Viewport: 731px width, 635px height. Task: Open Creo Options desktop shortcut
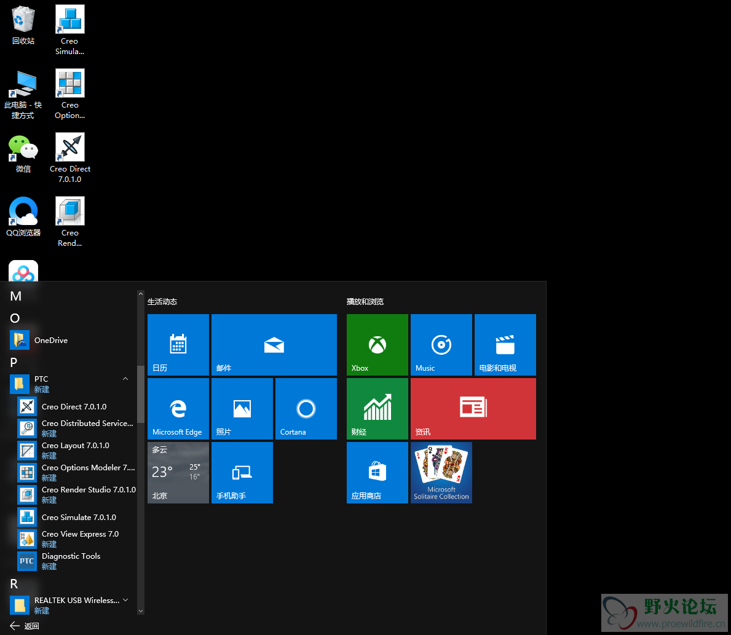[70, 94]
